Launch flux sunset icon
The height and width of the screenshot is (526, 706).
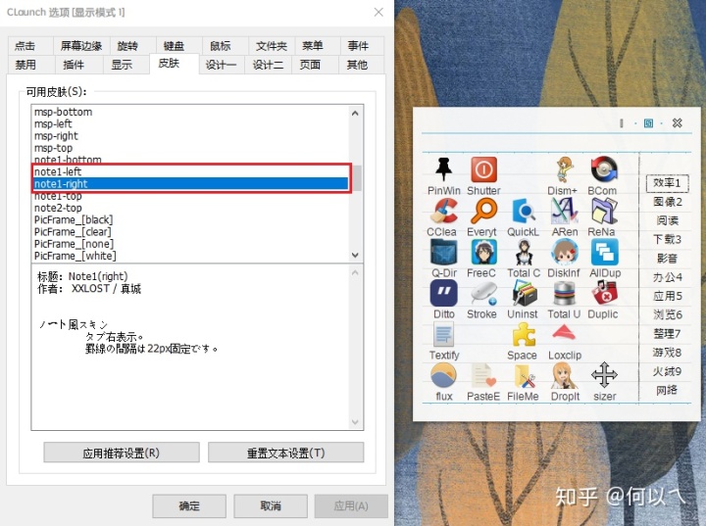(443, 376)
